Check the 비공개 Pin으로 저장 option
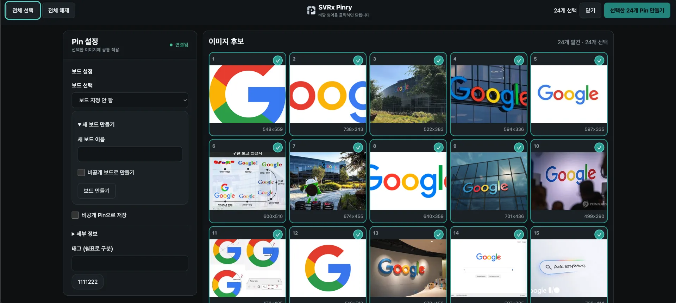This screenshot has width=676, height=303. 75,215
